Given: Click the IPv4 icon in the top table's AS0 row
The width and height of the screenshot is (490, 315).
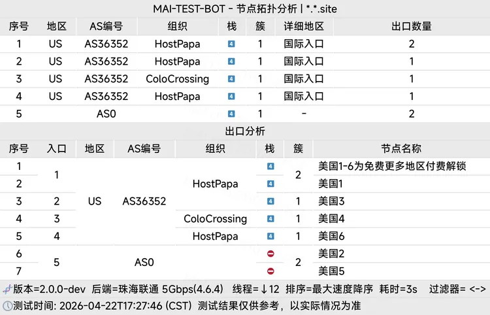Looking at the screenshot, I should point(231,114).
